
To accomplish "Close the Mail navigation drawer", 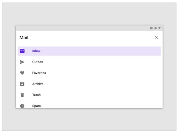I will point(156,37).
